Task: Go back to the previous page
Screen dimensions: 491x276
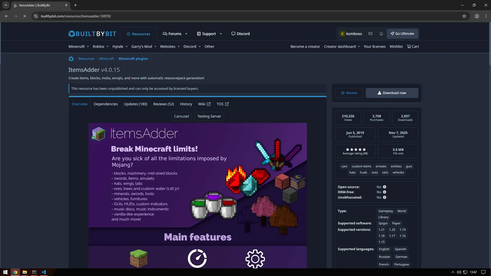Action: coord(6,16)
